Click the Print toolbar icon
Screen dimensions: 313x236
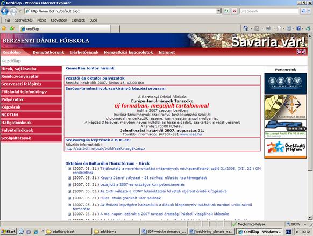click(x=268, y=28)
